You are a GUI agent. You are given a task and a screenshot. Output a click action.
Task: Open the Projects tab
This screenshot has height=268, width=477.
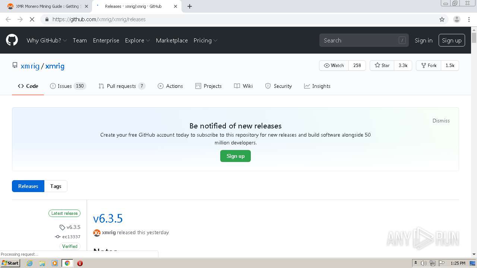click(209, 86)
